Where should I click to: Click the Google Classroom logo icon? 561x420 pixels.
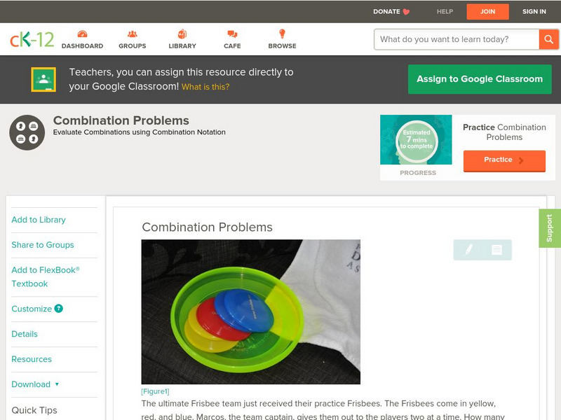pyautogui.click(x=43, y=79)
